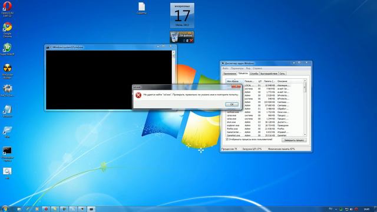Click the Физическая память status bar entry

pos(282,149)
